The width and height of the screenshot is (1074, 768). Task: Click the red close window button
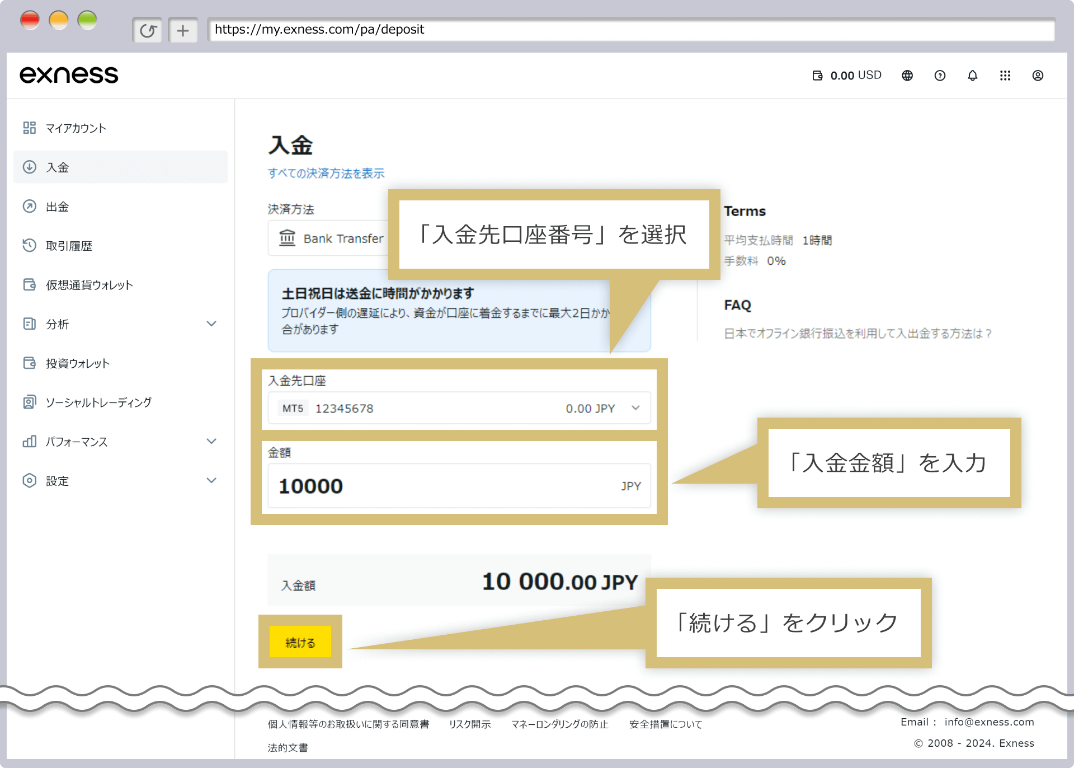click(30, 20)
